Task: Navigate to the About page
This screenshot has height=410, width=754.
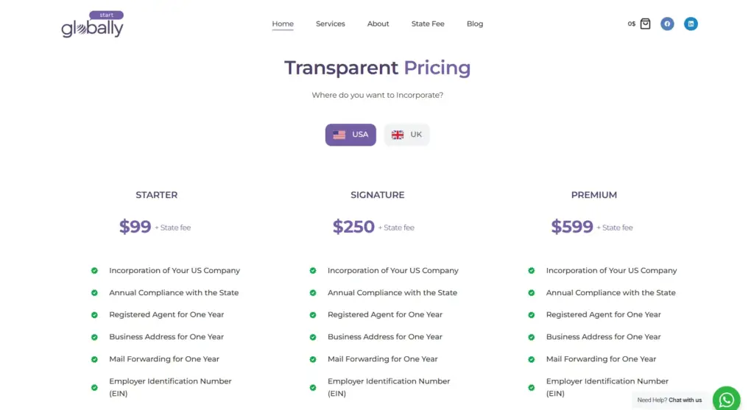Action: click(378, 24)
